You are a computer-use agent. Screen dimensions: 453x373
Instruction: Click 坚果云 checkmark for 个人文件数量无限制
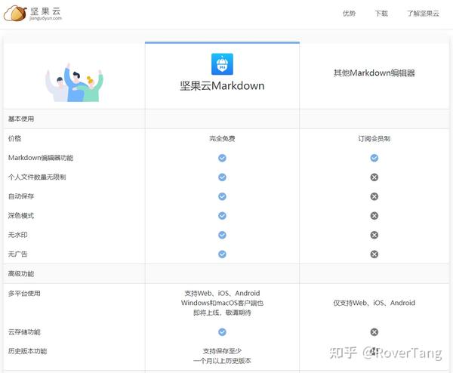tap(222, 177)
